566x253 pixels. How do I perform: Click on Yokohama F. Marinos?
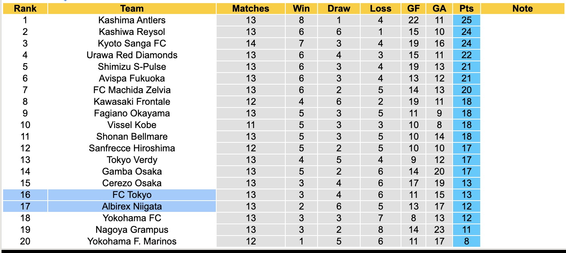click(132, 241)
